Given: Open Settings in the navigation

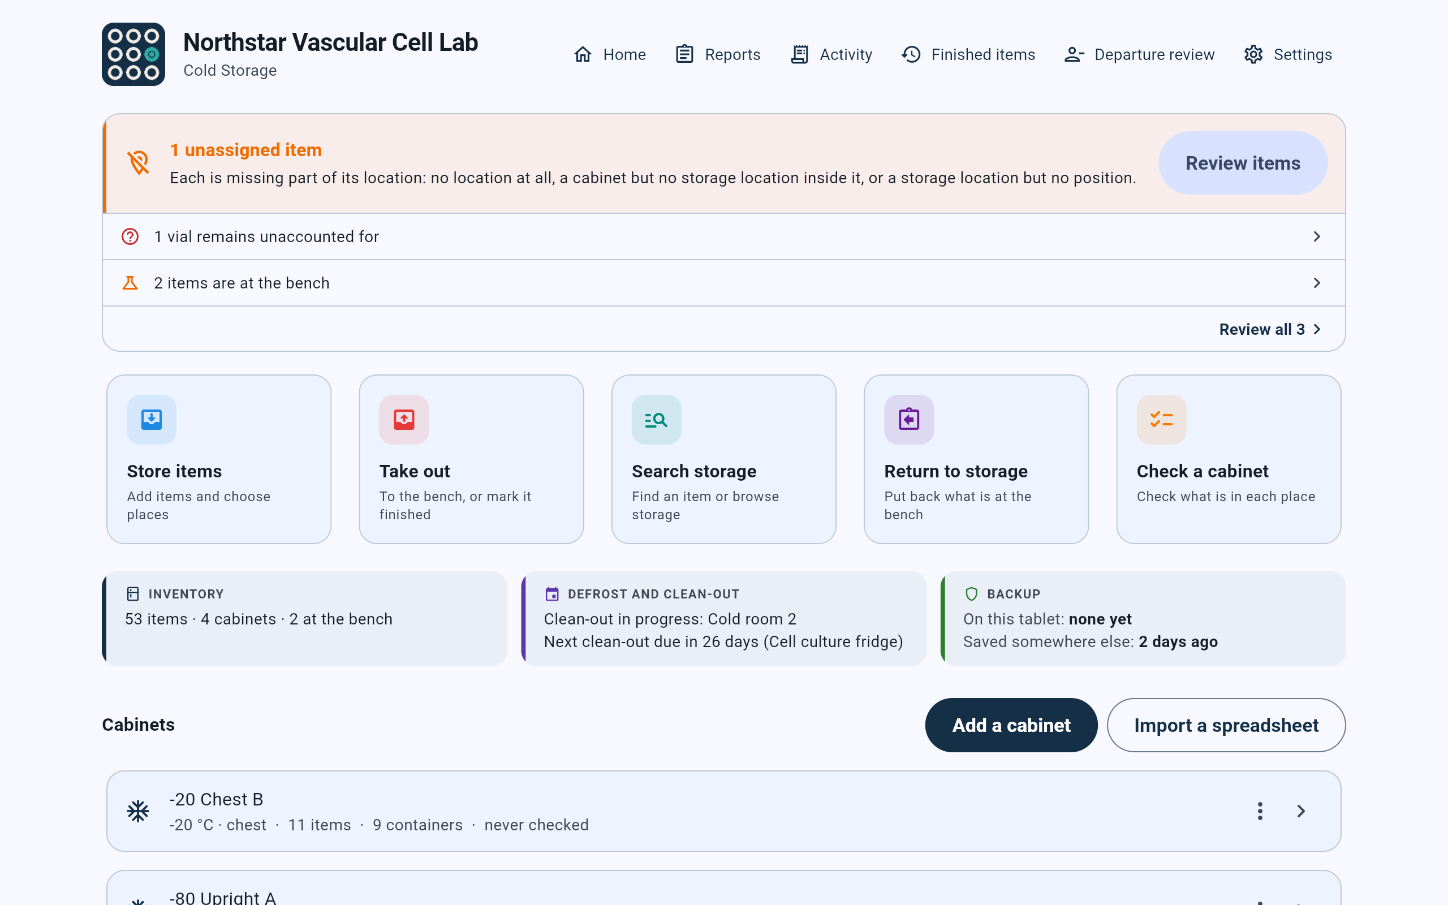Looking at the screenshot, I should 1288,54.
